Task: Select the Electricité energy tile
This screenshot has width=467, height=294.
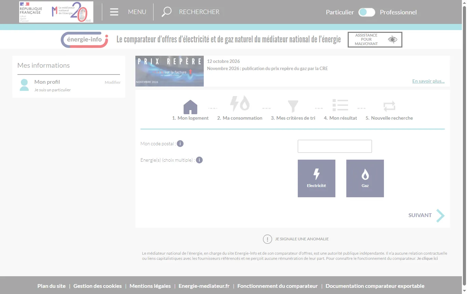Action: click(317, 178)
